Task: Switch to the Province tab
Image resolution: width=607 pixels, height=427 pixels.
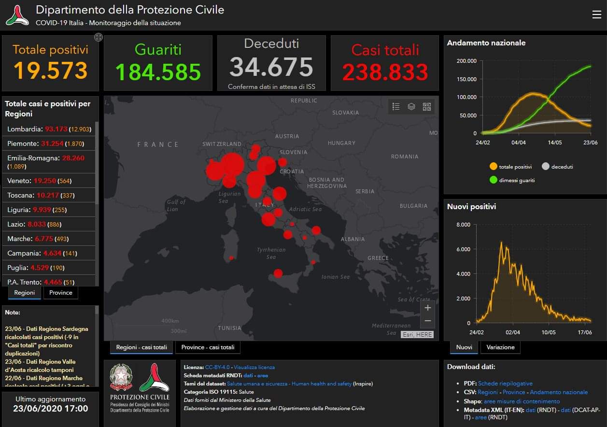Action: 61,293
